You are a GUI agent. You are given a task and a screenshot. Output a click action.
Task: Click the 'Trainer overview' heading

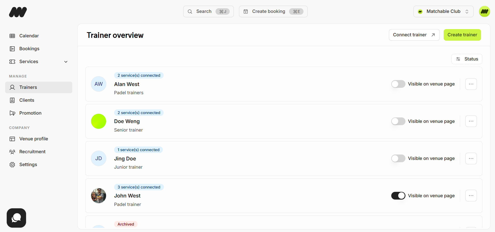click(x=115, y=35)
